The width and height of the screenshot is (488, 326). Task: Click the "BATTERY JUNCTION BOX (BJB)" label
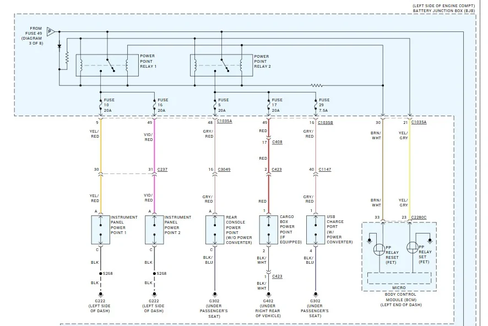444,10
